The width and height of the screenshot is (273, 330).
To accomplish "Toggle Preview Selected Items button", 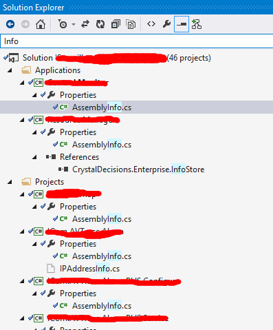I will click(x=182, y=24).
